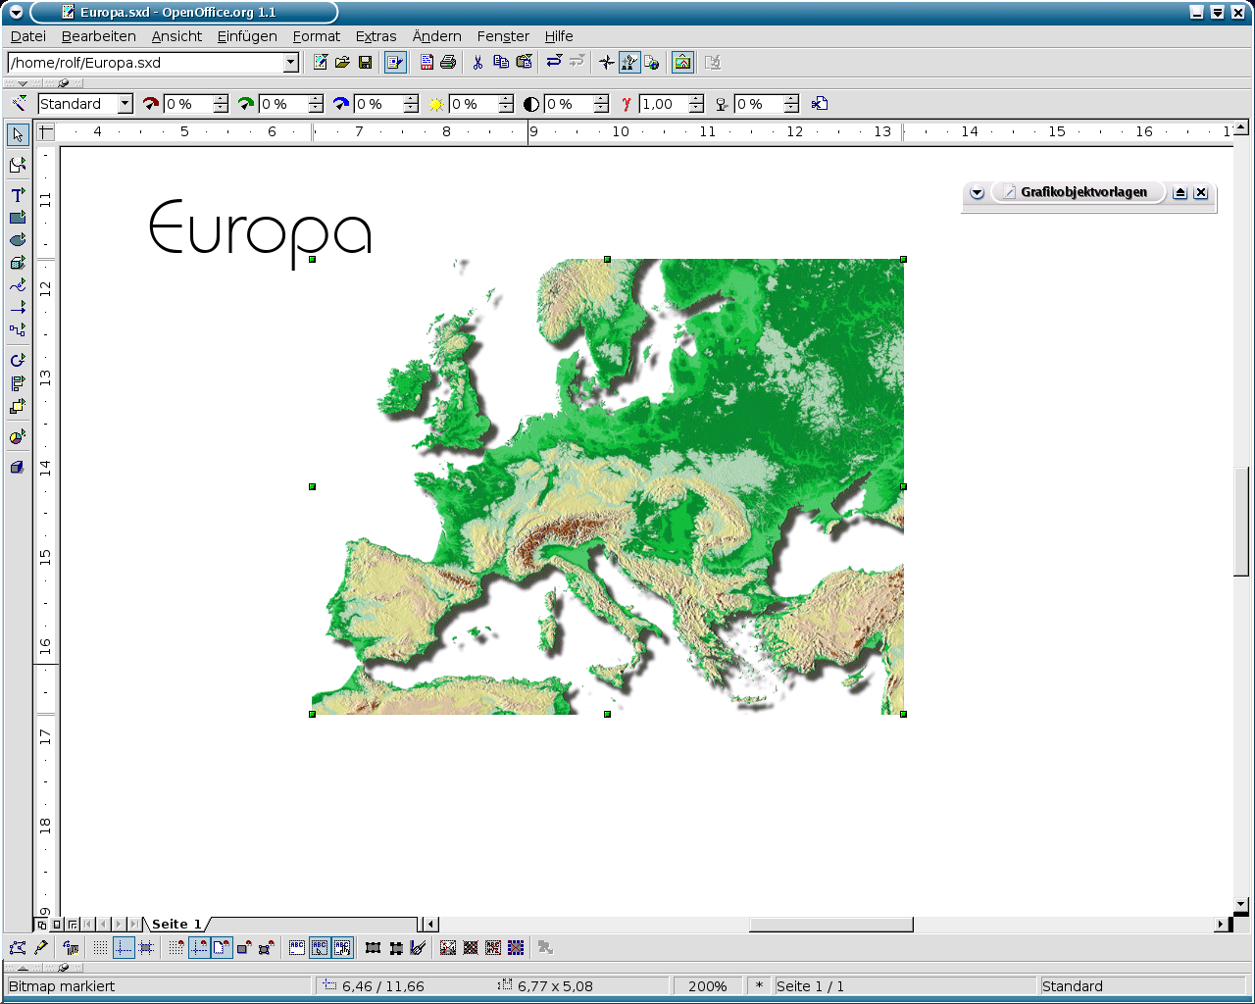Choose the Rectangle drawing tool

pos(17,218)
